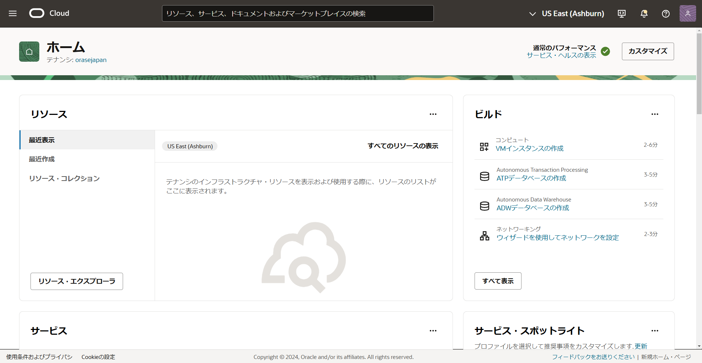Select the リソース・コレクション tab

tap(87, 178)
